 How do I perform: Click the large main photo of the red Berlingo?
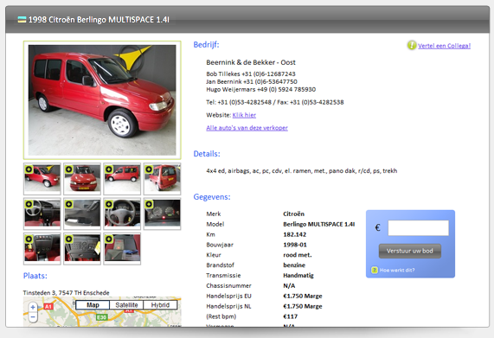(x=102, y=100)
